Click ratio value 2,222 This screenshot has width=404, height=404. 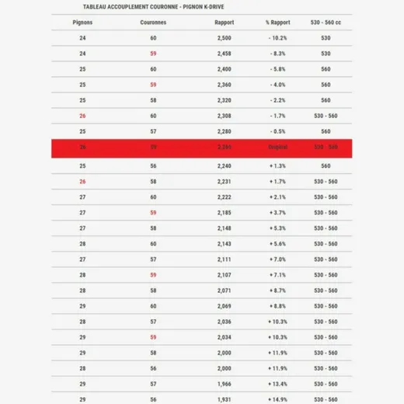pyautogui.click(x=225, y=197)
